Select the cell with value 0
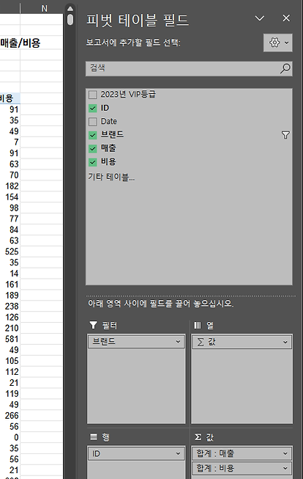This screenshot has height=479, width=303. (x=10, y=437)
